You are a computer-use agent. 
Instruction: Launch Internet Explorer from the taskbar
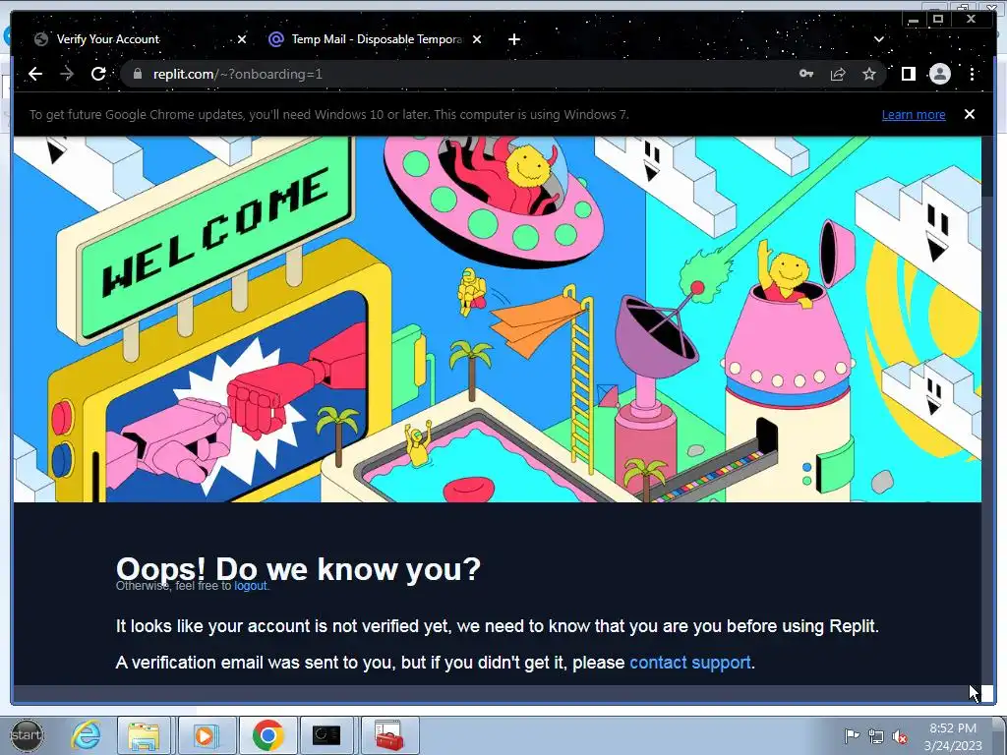(87, 735)
